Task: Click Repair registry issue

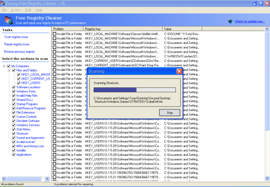Action: [17, 44]
